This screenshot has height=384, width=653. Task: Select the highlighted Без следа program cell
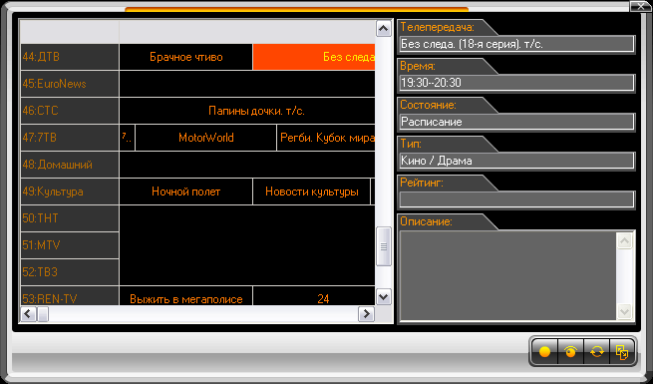pyautogui.click(x=314, y=57)
